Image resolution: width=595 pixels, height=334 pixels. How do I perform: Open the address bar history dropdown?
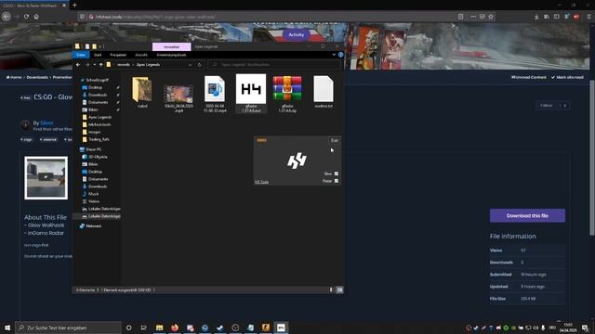[x=190, y=65]
